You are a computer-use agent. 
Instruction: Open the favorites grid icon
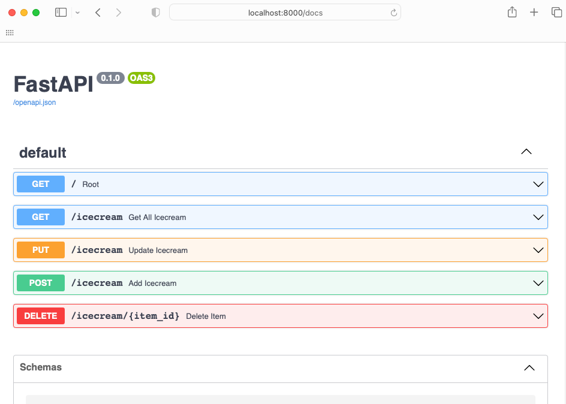10,33
